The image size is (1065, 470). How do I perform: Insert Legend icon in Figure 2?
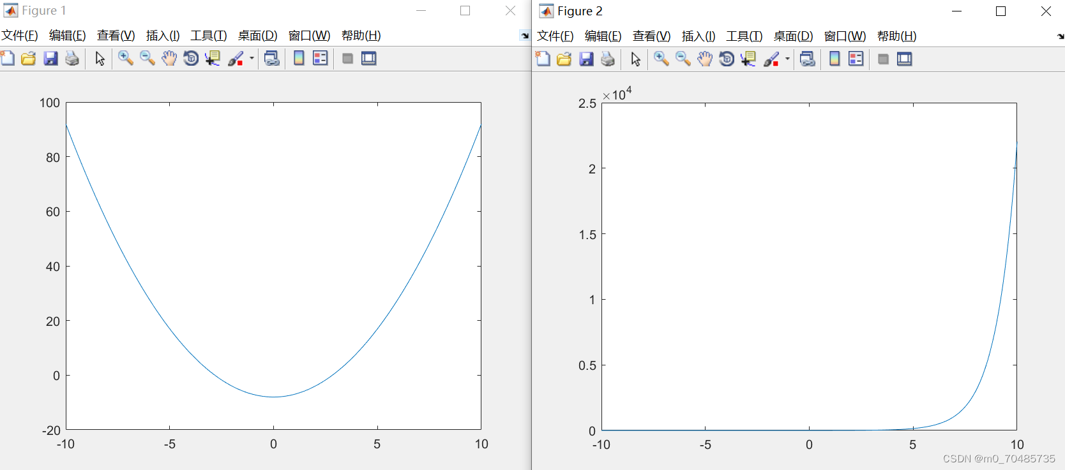(x=856, y=59)
